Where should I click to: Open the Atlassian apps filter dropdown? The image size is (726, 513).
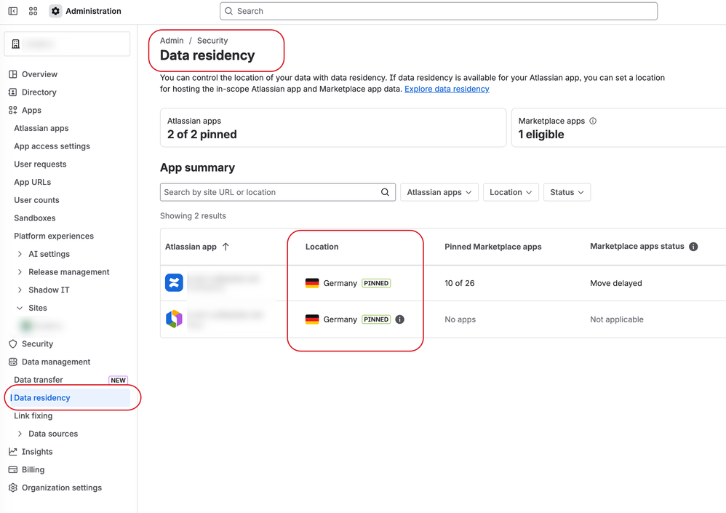[x=439, y=192]
